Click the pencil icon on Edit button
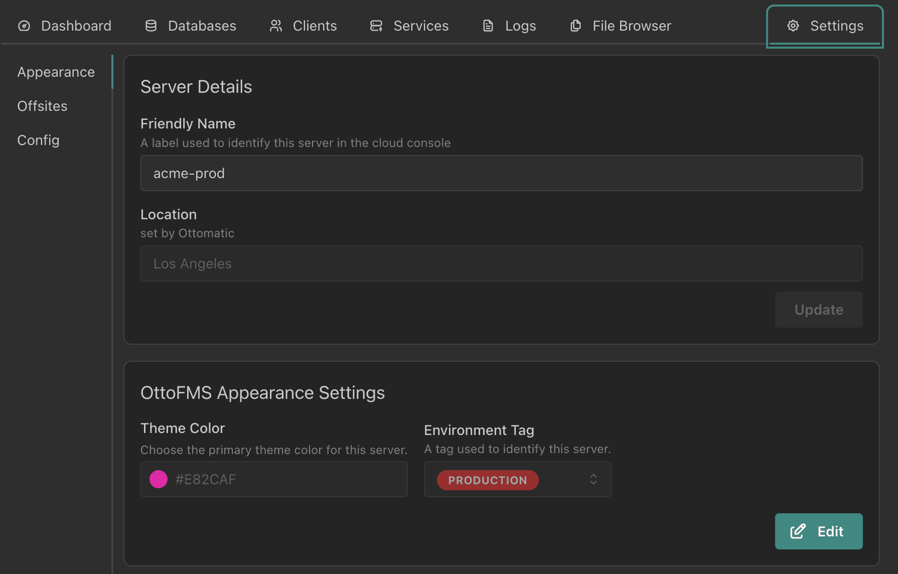 click(798, 531)
